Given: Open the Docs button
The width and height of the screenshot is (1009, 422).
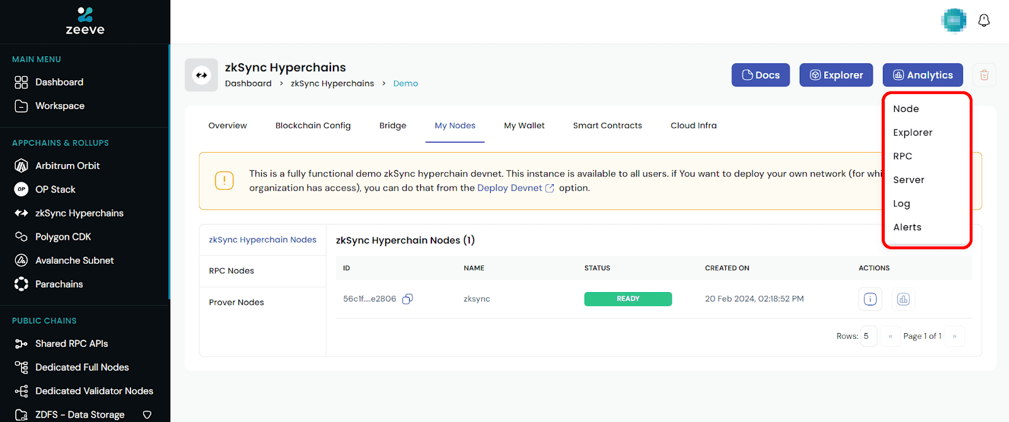Looking at the screenshot, I should pyautogui.click(x=761, y=75).
